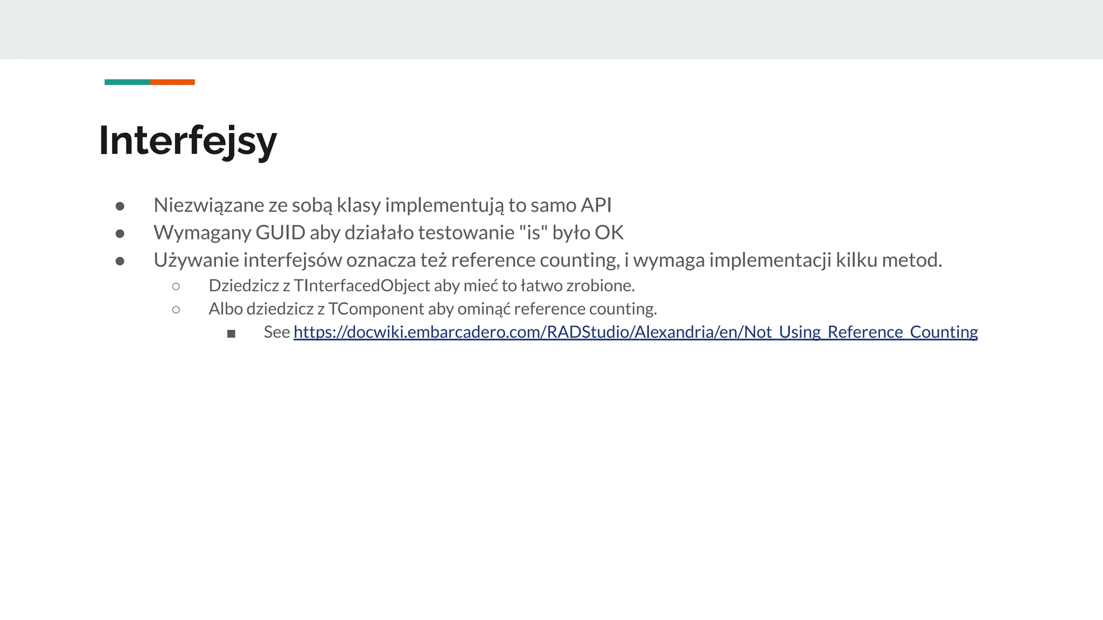1103x620 pixels.
Task: Select bullet "Niezwiązane ze sobą klasy implementują to samo API"
Action: [x=382, y=205]
